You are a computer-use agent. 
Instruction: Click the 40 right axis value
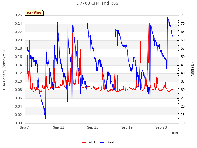click(x=183, y=73)
